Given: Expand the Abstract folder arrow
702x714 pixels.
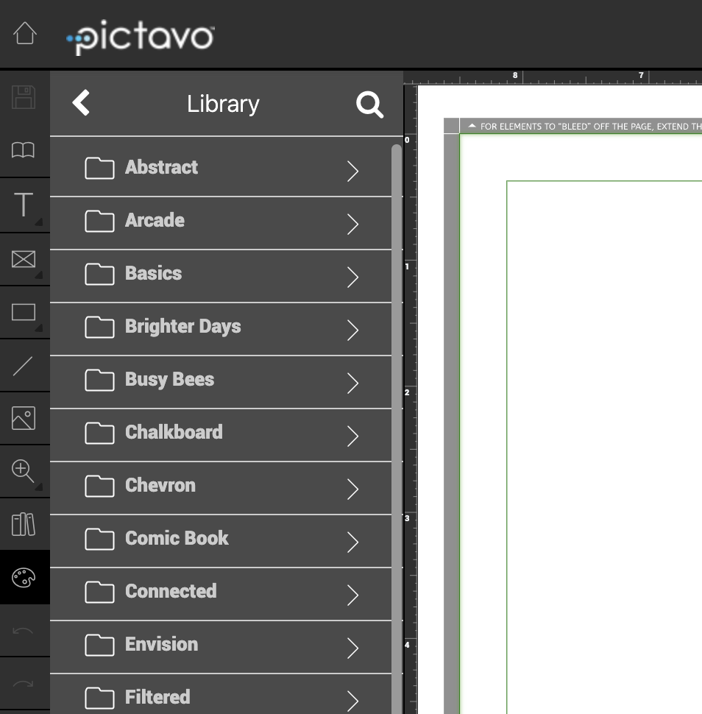Looking at the screenshot, I should click(x=352, y=172).
